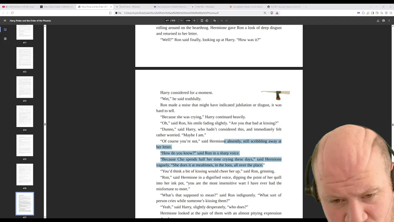Show document outline view in sidebar
Image resolution: width=394 pixels, height=222 pixels.
click(x=5, y=39)
